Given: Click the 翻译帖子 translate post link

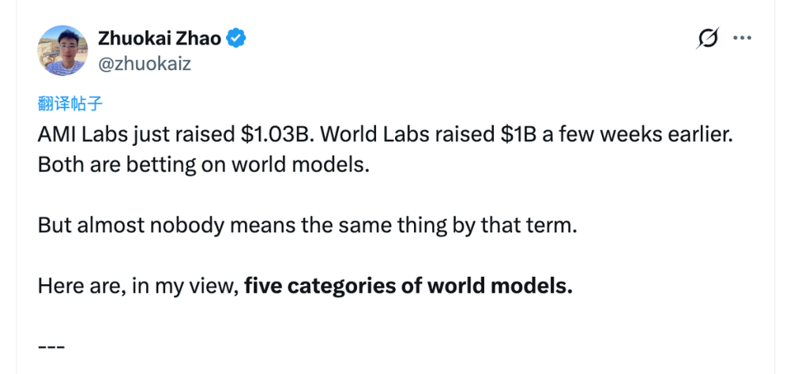Looking at the screenshot, I should [x=71, y=104].
